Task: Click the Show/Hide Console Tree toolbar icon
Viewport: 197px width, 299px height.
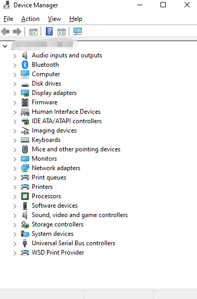Action: pyautogui.click(x=33, y=32)
